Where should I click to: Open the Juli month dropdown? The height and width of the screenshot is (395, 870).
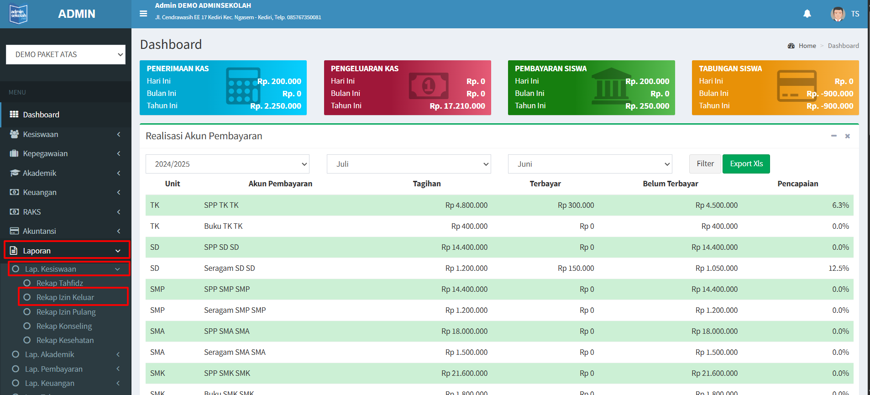coord(409,164)
